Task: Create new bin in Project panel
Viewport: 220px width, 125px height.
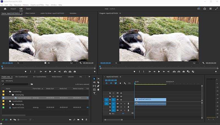Action: pos(78,120)
